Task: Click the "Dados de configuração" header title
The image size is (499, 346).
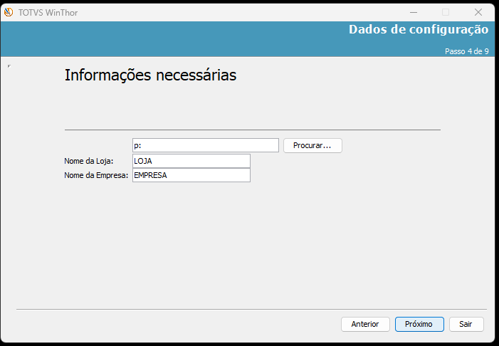Action: point(418,30)
